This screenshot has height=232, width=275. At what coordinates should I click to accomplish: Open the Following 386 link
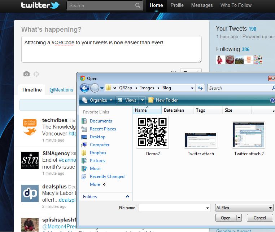(232, 49)
